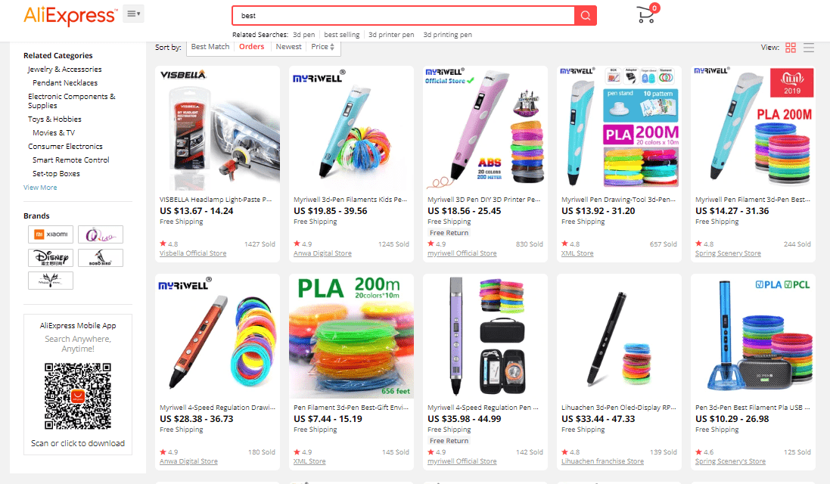Image resolution: width=830 pixels, height=484 pixels.
Task: Focus the search input field
Action: click(403, 16)
